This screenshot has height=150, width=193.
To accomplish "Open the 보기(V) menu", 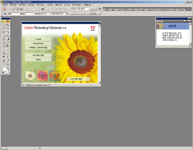I will pos(67,5).
